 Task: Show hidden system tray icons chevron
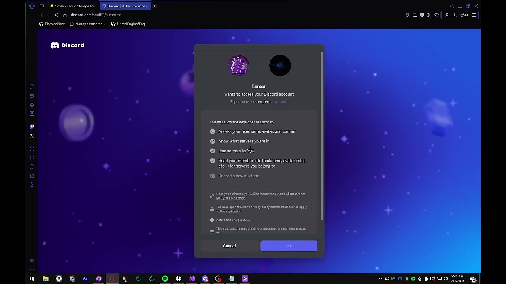click(381, 278)
